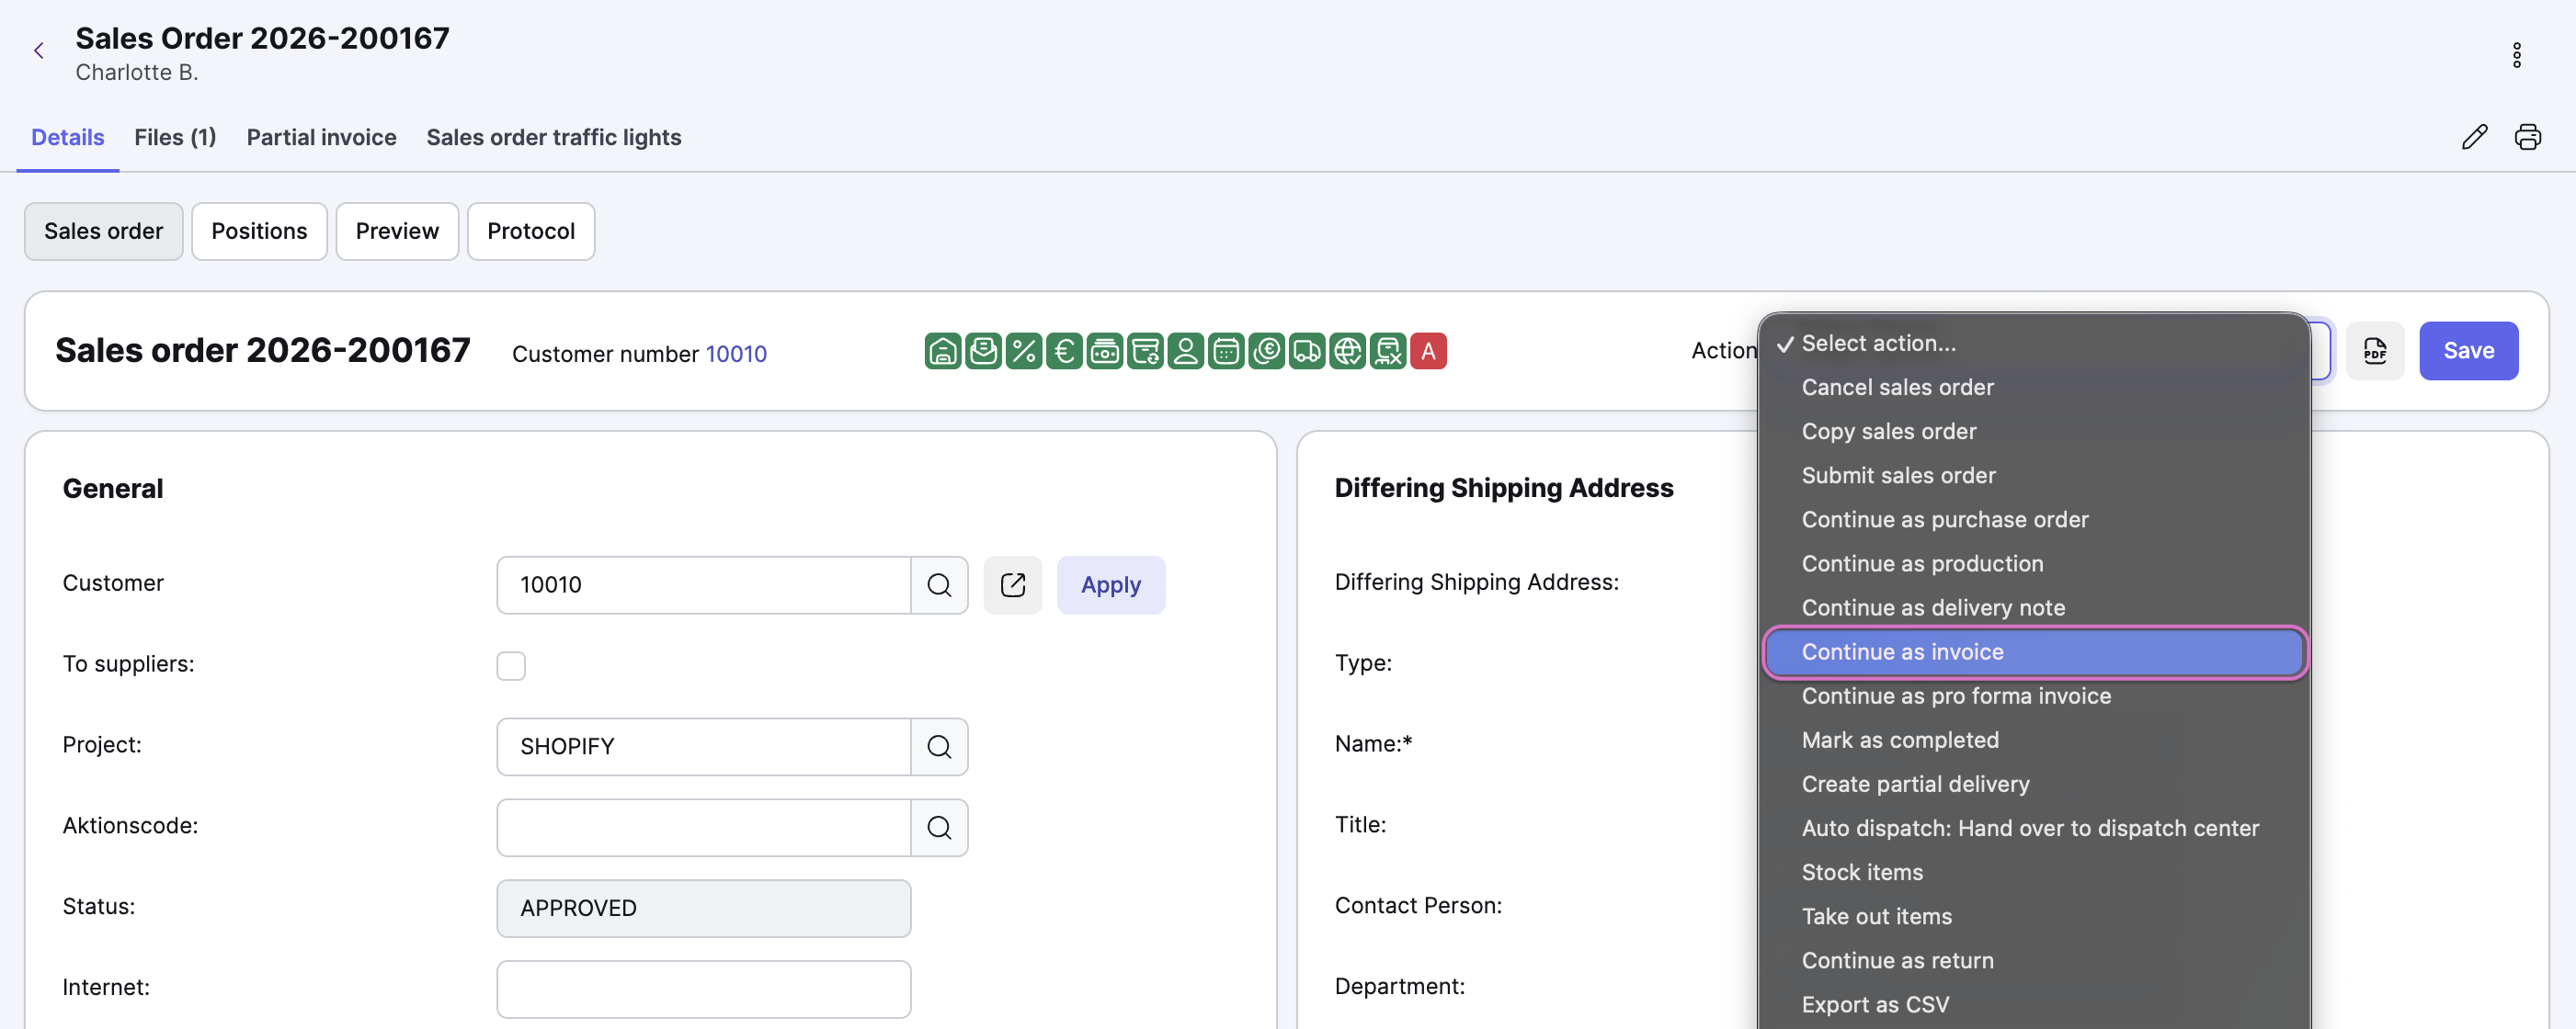2576x1029 pixels.
Task: Click the PDF document icon button
Action: pyautogui.click(x=2374, y=351)
